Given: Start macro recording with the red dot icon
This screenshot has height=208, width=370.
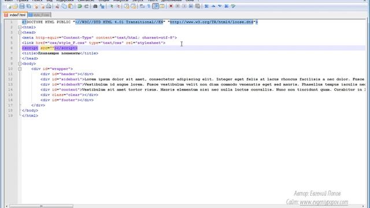Looking at the screenshot, I should point(171,6).
